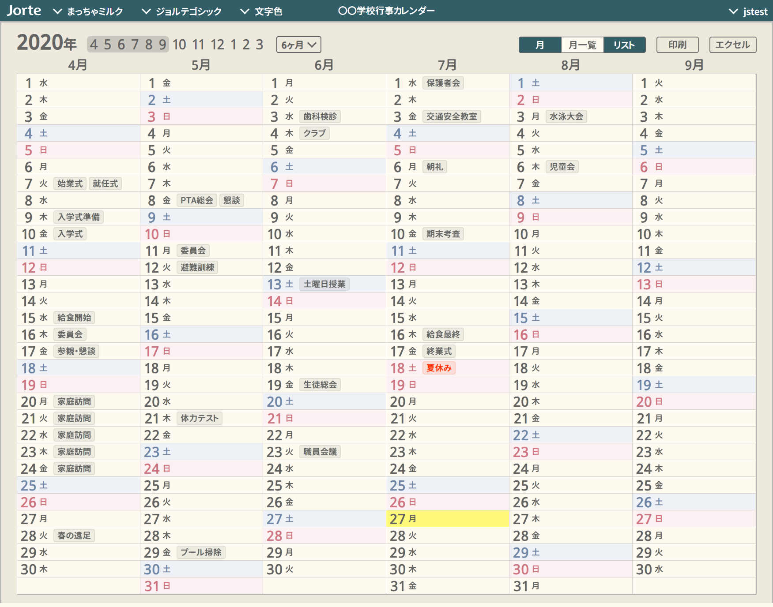Open the 参観・懇談 event on April 17
This screenshot has height=607, width=773.
[x=76, y=351]
